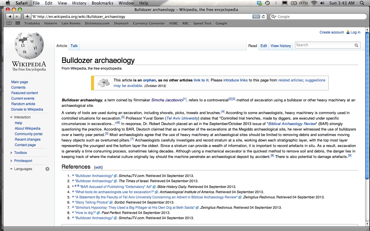This screenshot has height=231, width=370.
Task: Click the Wikipedia search magnifier icon
Action: [356, 45]
